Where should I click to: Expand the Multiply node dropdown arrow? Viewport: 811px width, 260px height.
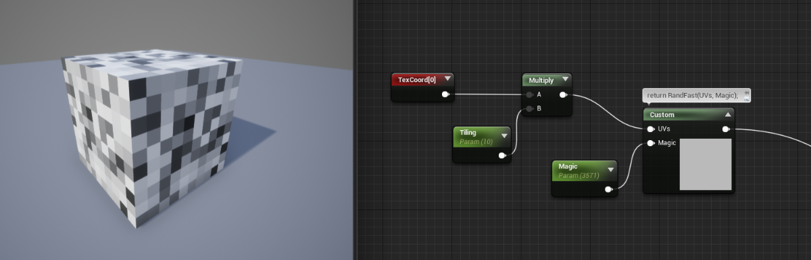(565, 79)
